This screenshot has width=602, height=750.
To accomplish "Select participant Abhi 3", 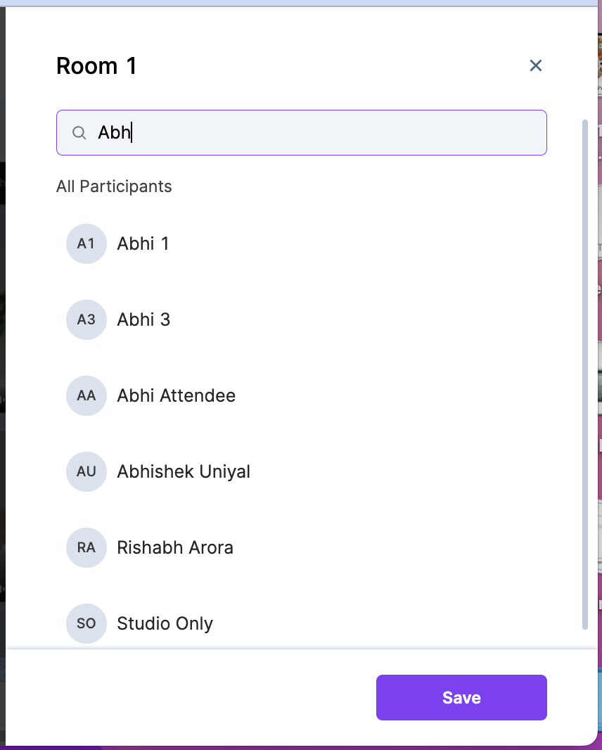I will click(x=144, y=320).
